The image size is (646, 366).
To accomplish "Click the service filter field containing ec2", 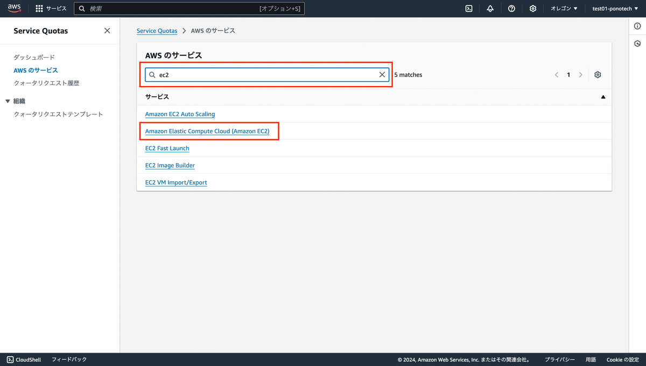I will 267,75.
